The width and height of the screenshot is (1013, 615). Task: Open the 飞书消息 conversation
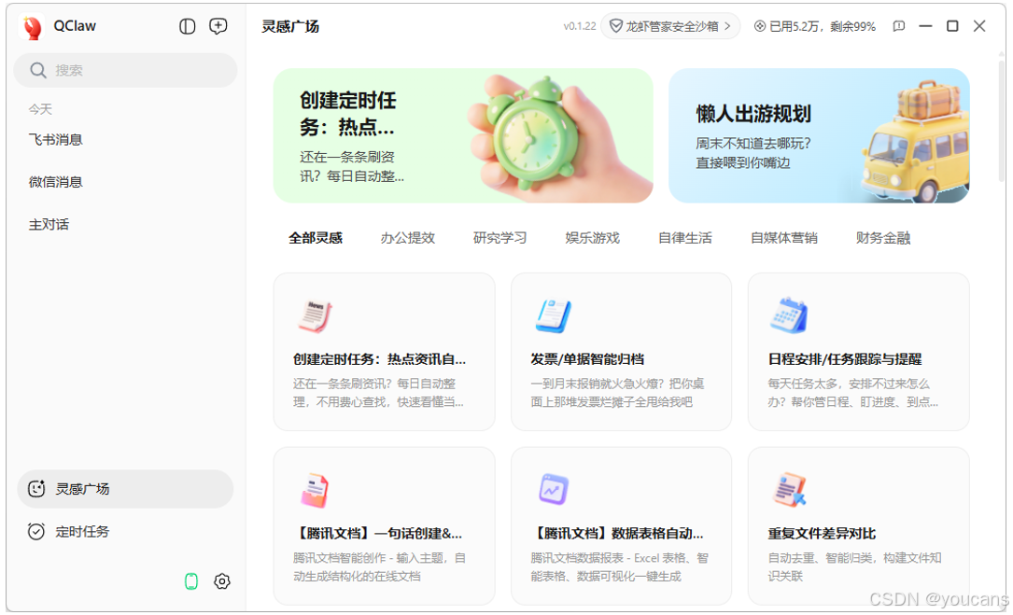click(56, 140)
